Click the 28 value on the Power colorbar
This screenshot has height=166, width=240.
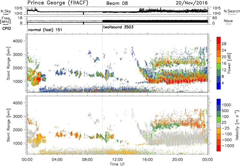click(x=224, y=44)
